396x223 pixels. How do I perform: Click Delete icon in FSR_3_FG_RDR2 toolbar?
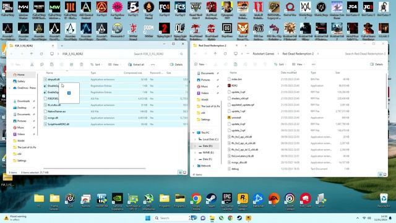point(81,64)
